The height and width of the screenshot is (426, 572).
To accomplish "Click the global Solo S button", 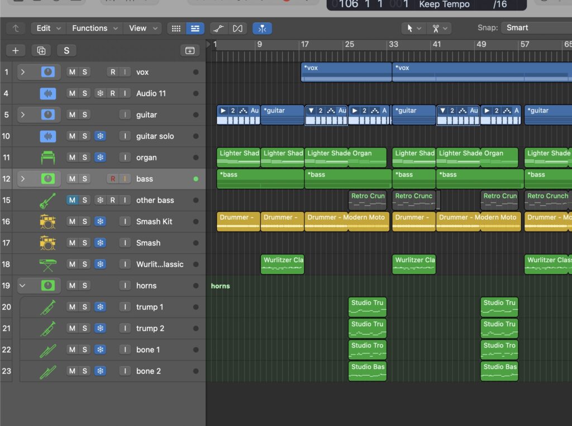I will tap(66, 51).
